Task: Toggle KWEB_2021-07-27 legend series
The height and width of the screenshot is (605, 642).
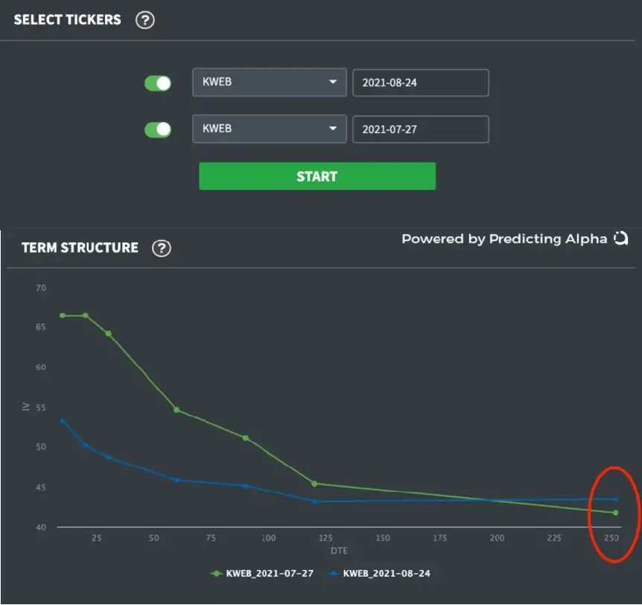Action: coord(263,574)
